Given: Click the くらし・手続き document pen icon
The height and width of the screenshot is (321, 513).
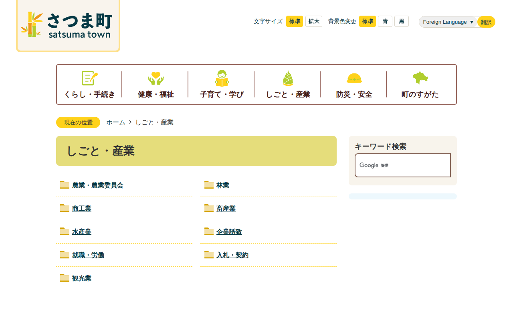Looking at the screenshot, I should point(90,78).
